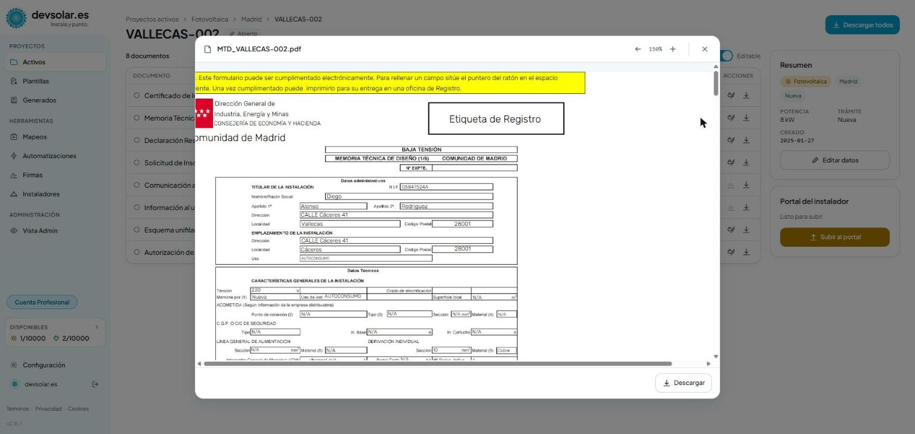Zoom out the PDF preview with the minus arrow
This screenshot has height=434, width=915.
(x=638, y=49)
